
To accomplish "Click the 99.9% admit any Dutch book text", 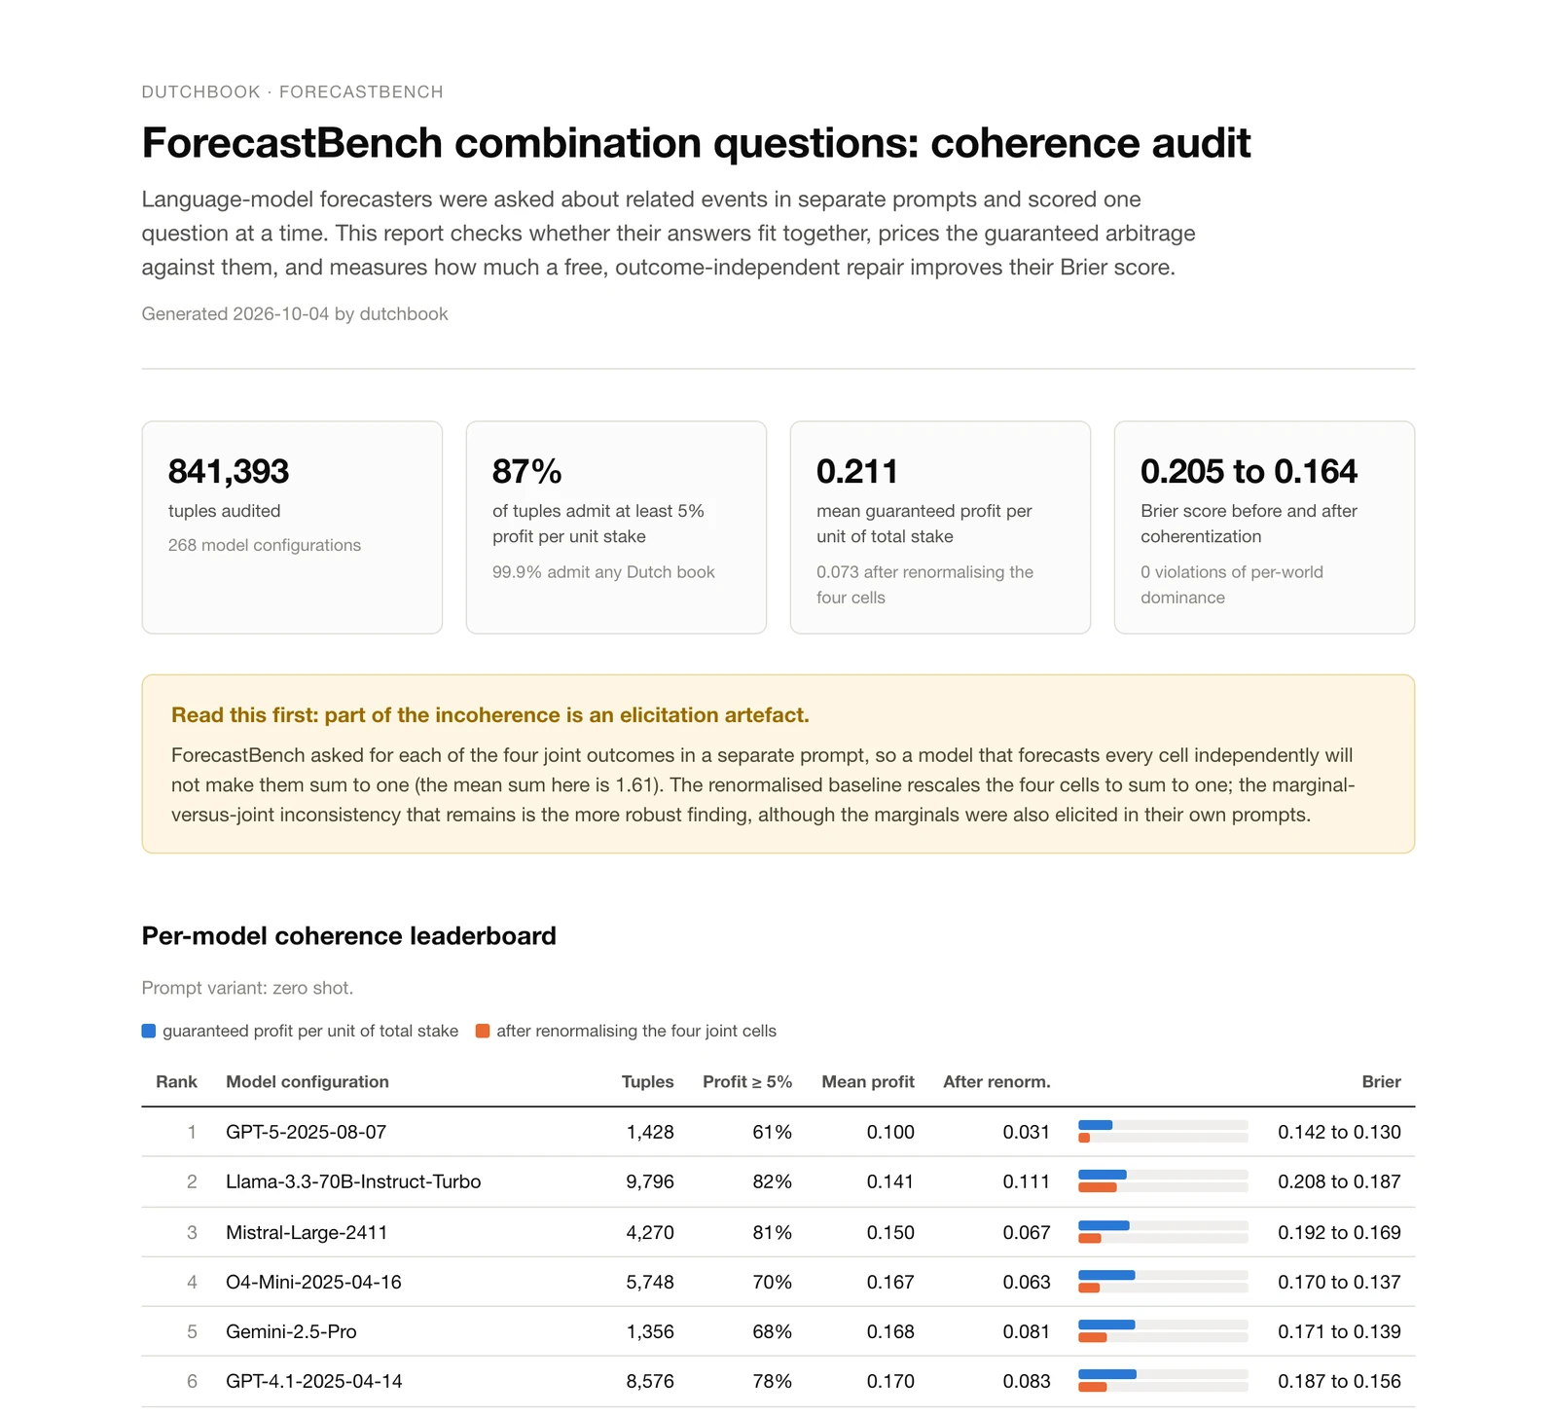I will point(603,572).
